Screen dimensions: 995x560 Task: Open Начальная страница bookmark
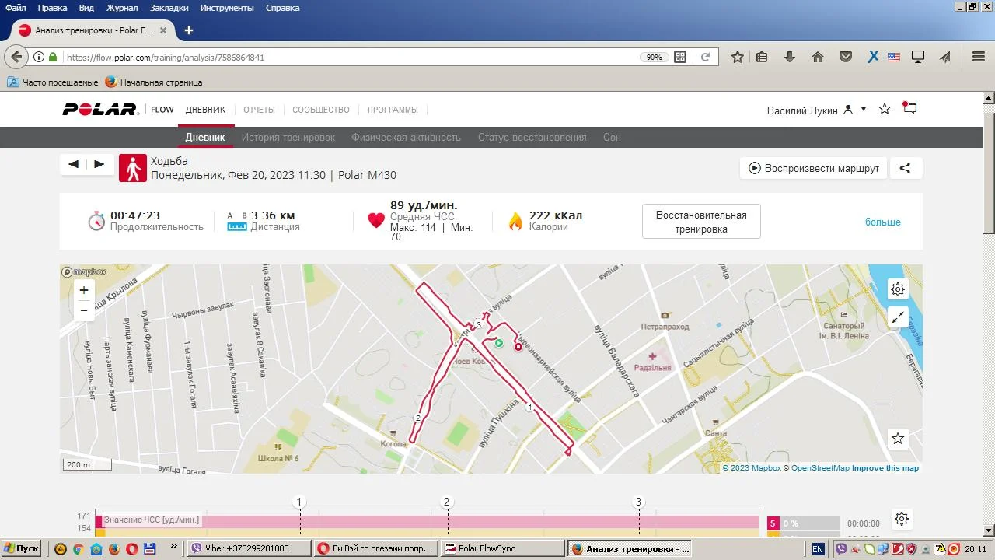click(x=154, y=82)
